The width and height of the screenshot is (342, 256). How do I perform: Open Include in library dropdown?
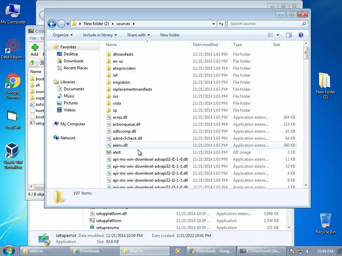pyautogui.click(x=100, y=35)
